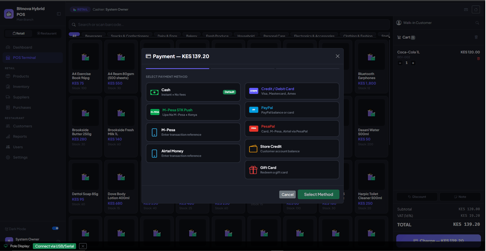
Task: Clear the cart with top trash icon
Action: pos(476,37)
